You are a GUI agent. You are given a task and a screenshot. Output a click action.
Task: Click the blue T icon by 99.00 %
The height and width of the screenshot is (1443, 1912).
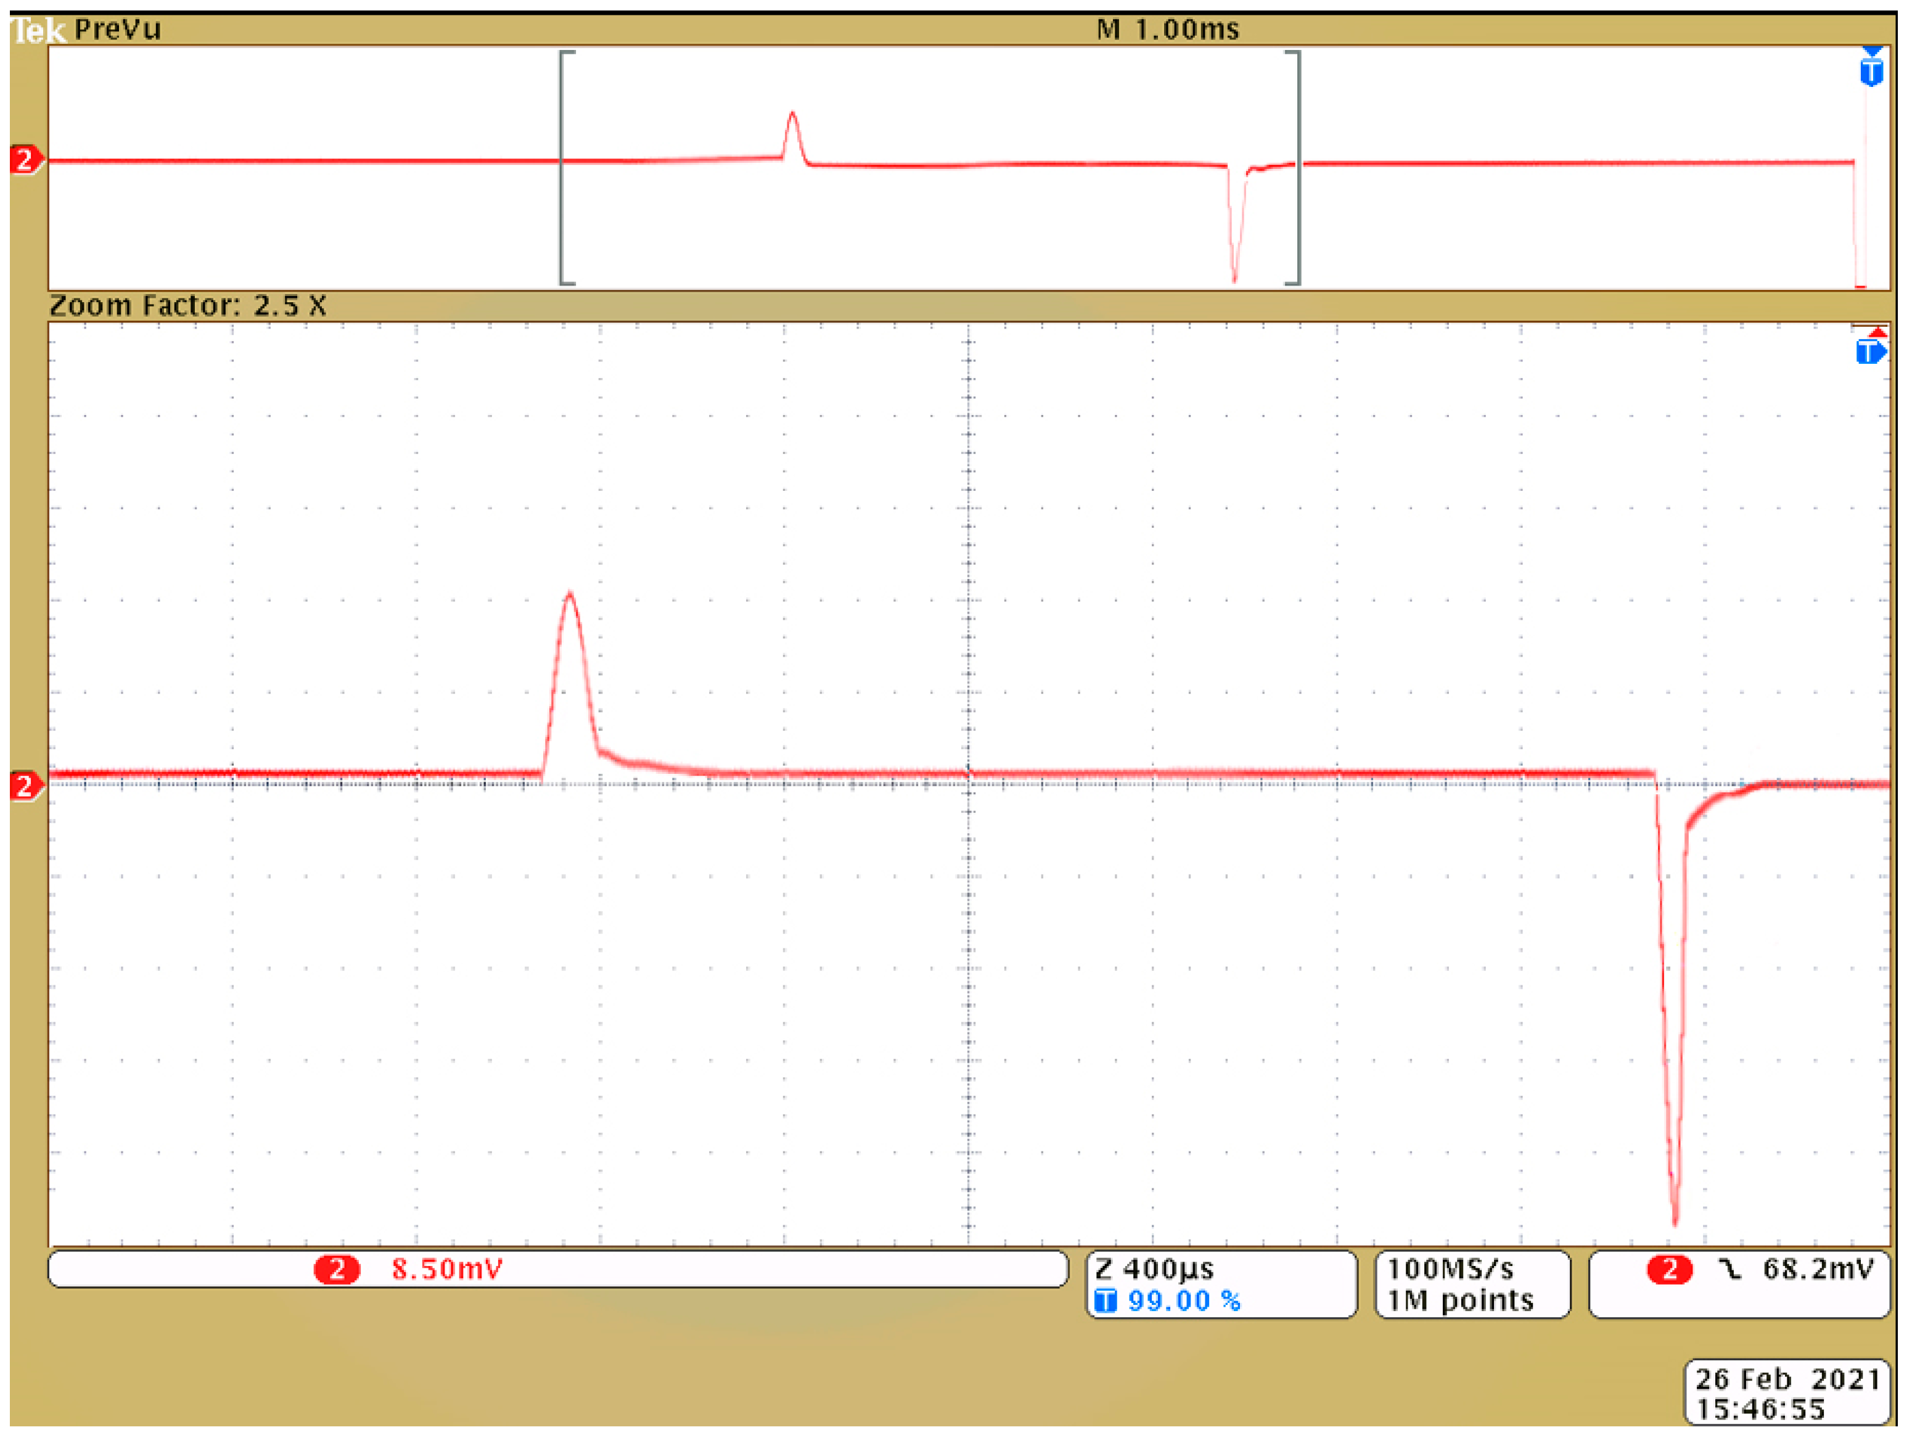pos(1106,1301)
